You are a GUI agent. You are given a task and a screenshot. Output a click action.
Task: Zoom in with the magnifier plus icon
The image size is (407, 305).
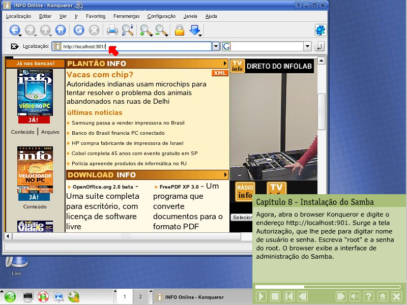pyautogui.click(x=146, y=30)
